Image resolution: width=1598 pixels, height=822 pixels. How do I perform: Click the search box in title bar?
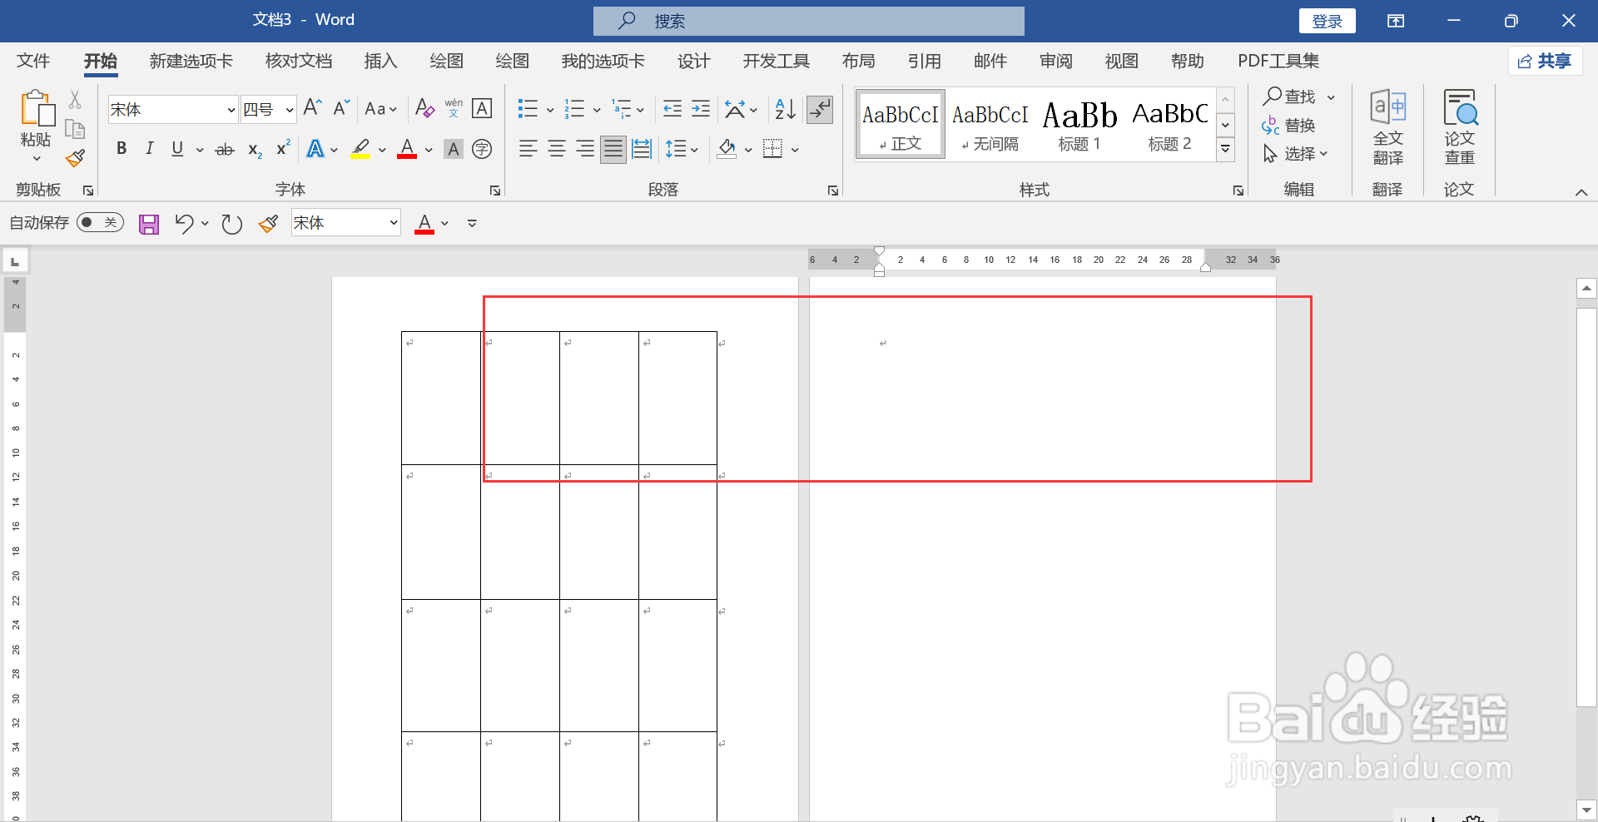click(808, 21)
